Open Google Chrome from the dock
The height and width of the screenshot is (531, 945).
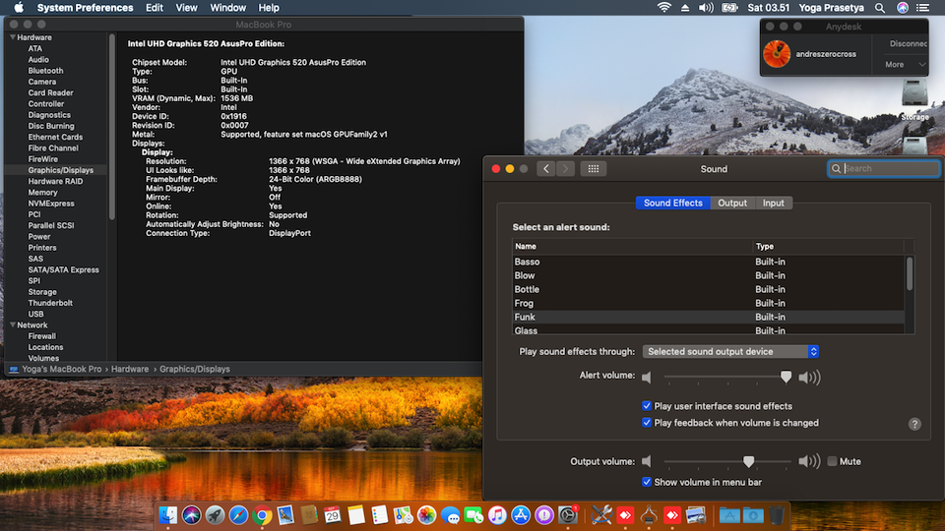tap(262, 514)
